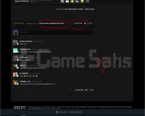The height and width of the screenshot is (116, 145).
Task: Go to page 6 in pagination below comments
Action: (x=83, y=90)
